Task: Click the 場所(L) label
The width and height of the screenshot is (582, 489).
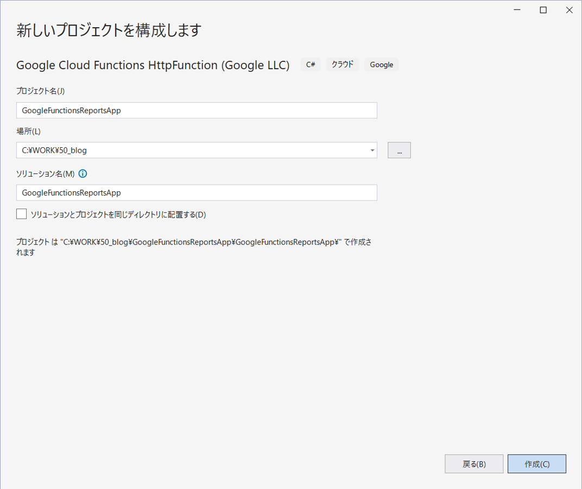Action: point(29,131)
